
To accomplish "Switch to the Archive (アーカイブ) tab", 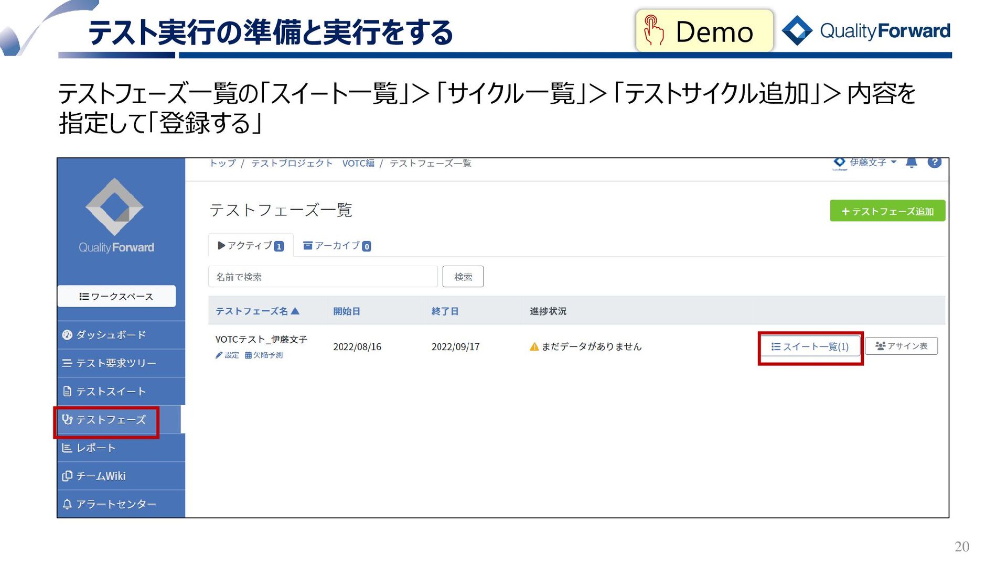I will [337, 246].
